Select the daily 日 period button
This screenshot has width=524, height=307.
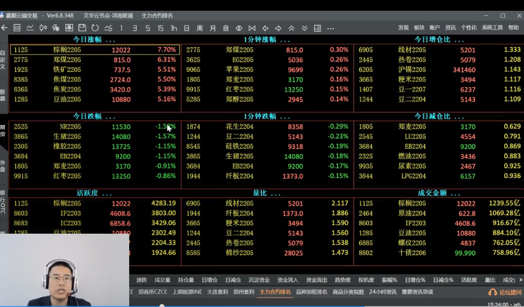(186, 28)
